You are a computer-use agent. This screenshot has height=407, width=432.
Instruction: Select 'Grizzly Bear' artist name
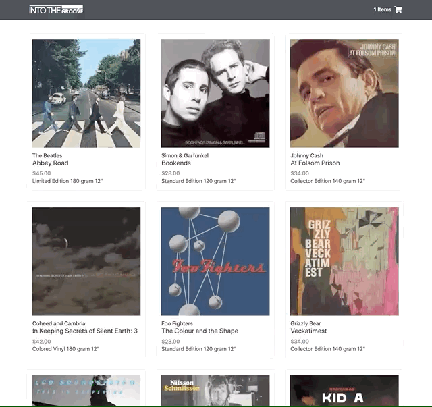coord(306,323)
